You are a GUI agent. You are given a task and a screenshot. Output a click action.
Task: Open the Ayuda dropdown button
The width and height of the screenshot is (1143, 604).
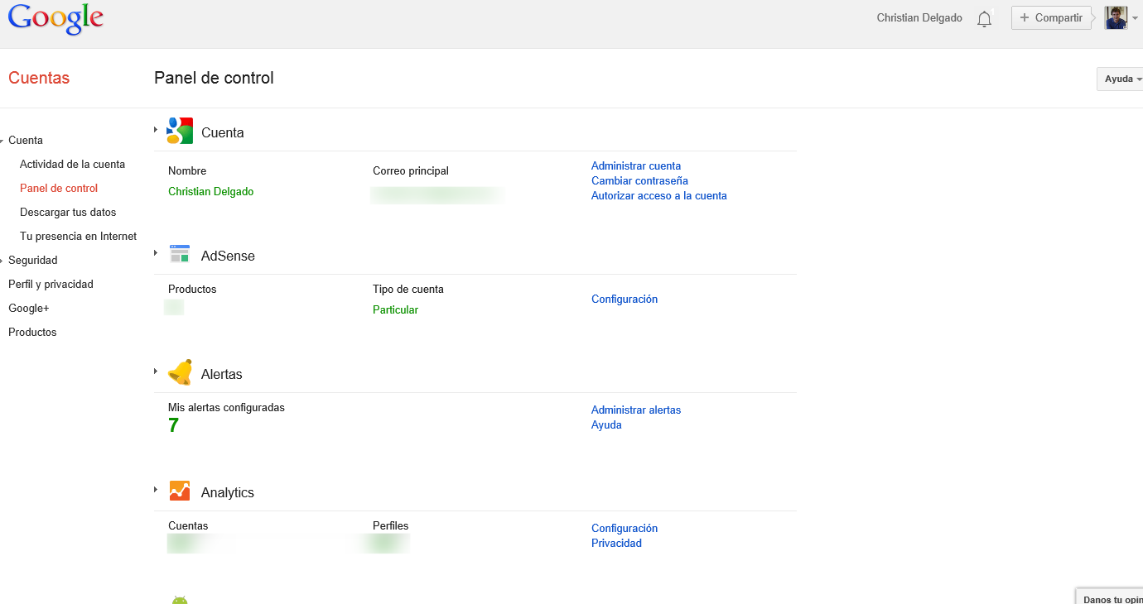[x=1121, y=79]
